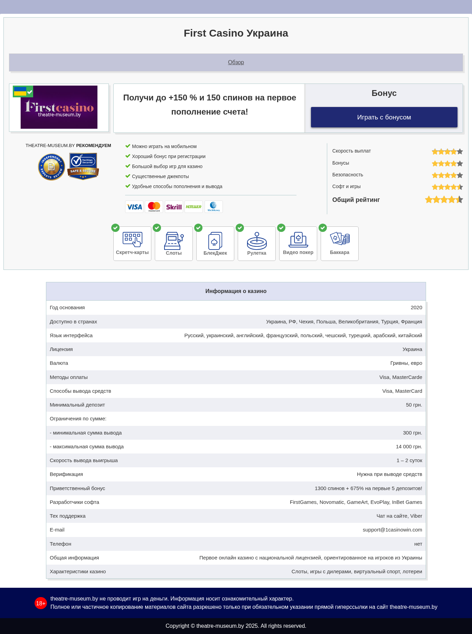472x634 pixels.
Task: Click the THEATRE-MUSEUM.BY РЕКОМЕНДУЕМ label
Action: (x=68, y=146)
